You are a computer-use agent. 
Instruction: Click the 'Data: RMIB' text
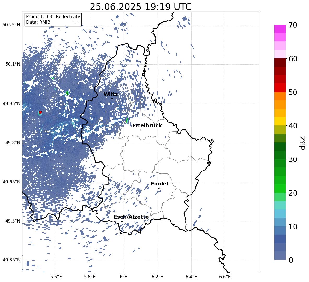(x=38, y=22)
